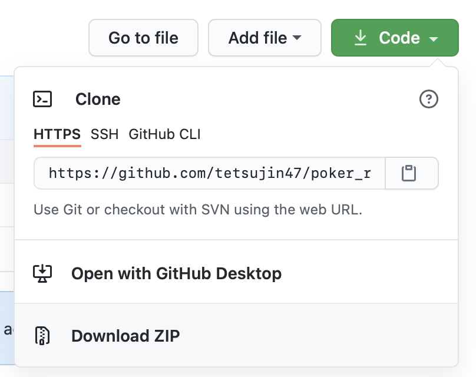Viewport: 476px width, 377px height.
Task: Click the Clone heading text
Action: point(98,99)
